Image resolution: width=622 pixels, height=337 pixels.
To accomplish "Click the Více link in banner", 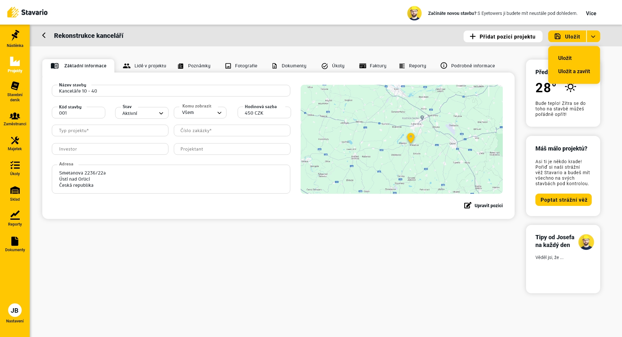I will [591, 14].
